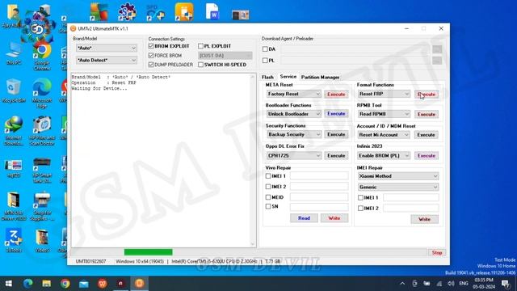Open Internet Download Manager desktop shortcut
The height and width of the screenshot is (291, 517).
pyautogui.click(x=14, y=131)
